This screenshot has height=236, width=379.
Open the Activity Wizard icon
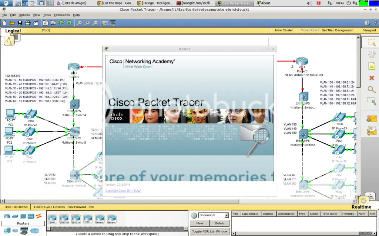36,23
